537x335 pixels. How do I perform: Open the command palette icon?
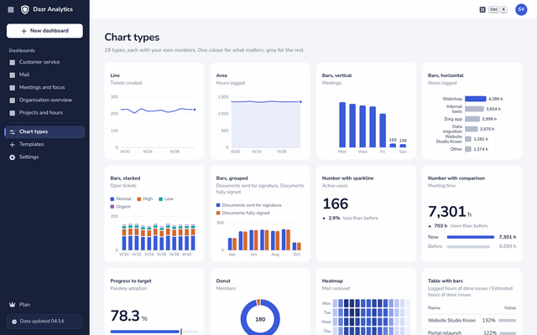pyautogui.click(x=482, y=9)
